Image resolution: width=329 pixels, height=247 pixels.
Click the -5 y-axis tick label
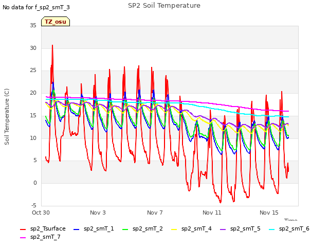(34, 205)
